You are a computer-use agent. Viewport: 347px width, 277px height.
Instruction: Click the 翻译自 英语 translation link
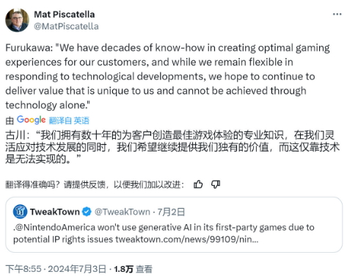click(x=69, y=120)
